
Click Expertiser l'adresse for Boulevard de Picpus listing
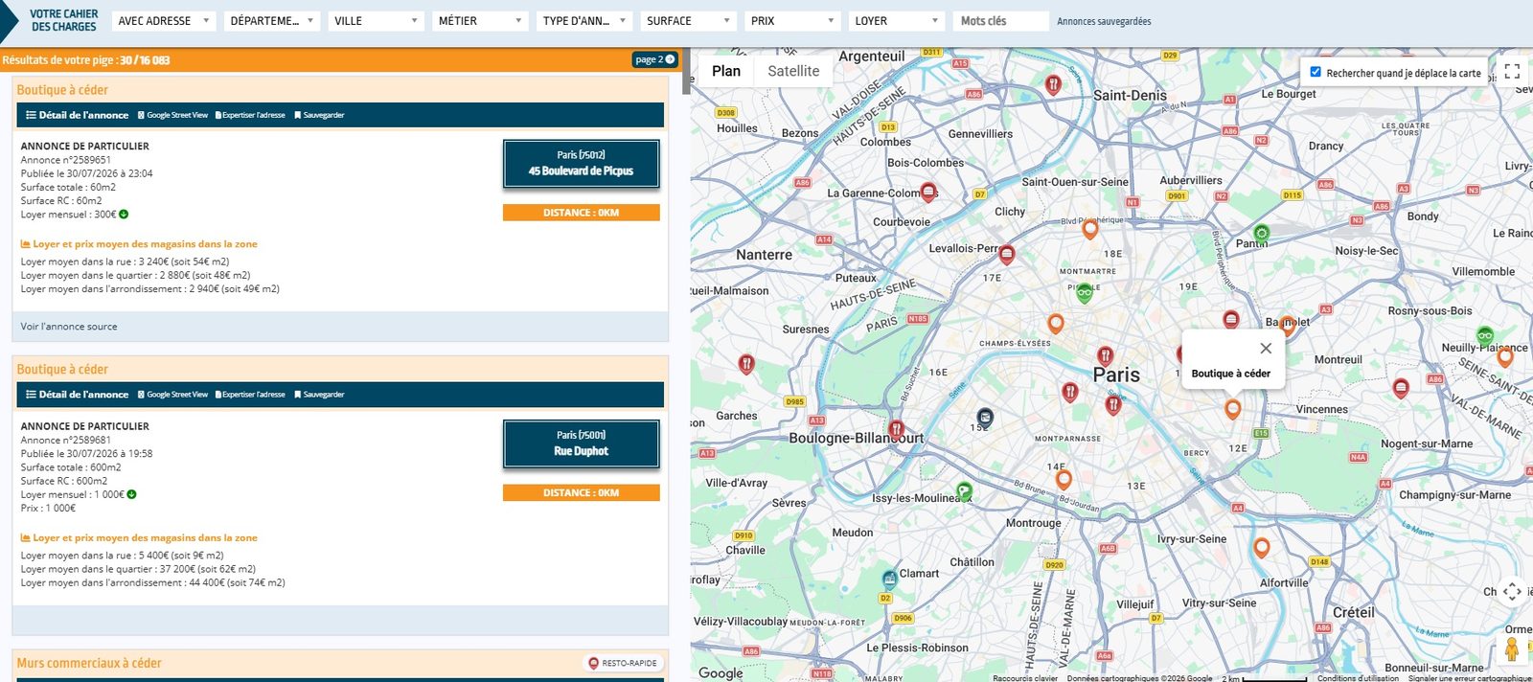click(x=250, y=115)
